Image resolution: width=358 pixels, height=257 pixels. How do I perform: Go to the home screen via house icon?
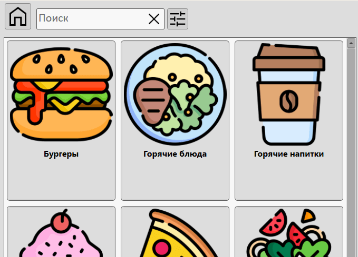tap(18, 17)
